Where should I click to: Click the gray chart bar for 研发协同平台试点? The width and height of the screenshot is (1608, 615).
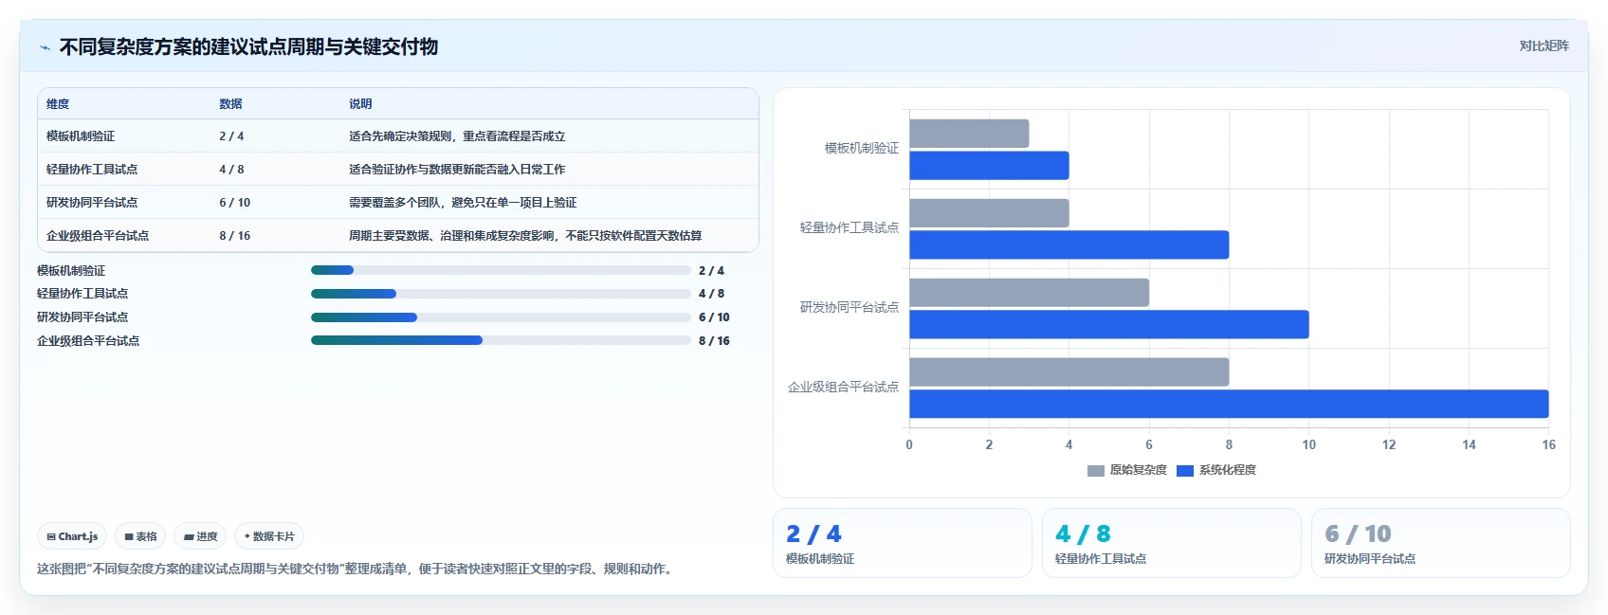pyautogui.click(x=1029, y=293)
